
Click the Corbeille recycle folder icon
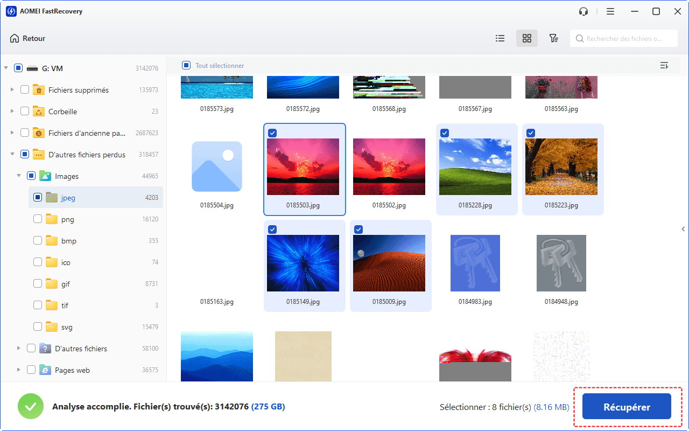[x=39, y=112]
